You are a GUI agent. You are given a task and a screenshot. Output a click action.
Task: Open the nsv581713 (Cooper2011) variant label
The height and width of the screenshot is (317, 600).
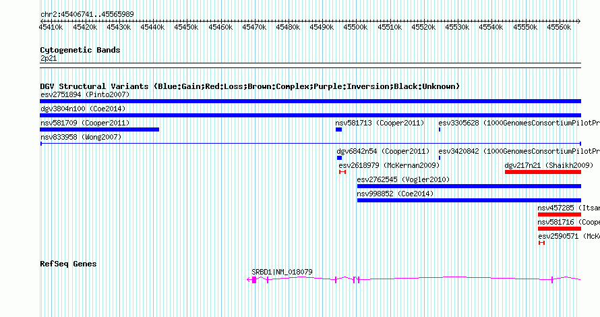(380, 123)
